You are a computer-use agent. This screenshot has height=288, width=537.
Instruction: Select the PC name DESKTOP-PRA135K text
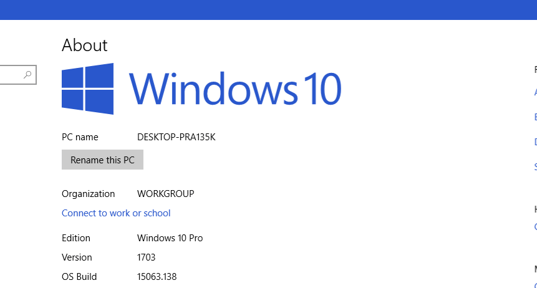point(177,137)
